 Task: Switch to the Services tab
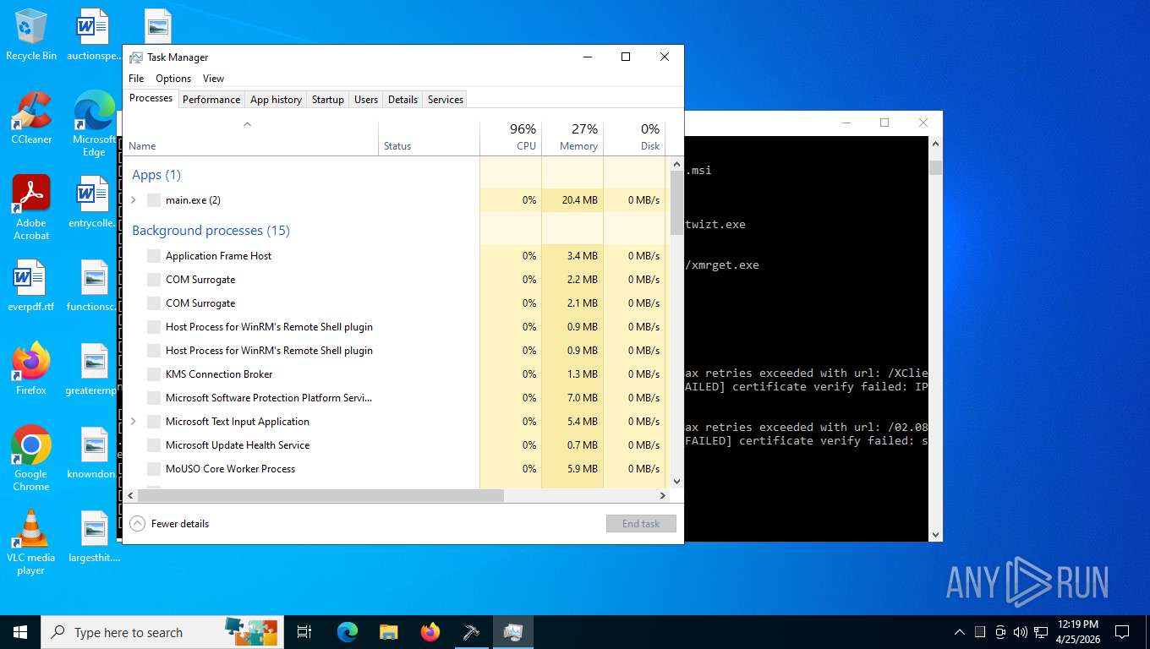click(x=446, y=100)
